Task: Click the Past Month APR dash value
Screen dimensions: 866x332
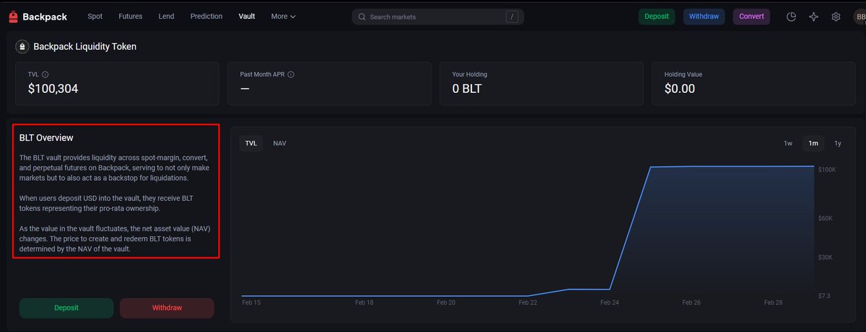Action: tap(245, 89)
